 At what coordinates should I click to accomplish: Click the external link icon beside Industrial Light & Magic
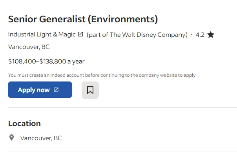80,34
